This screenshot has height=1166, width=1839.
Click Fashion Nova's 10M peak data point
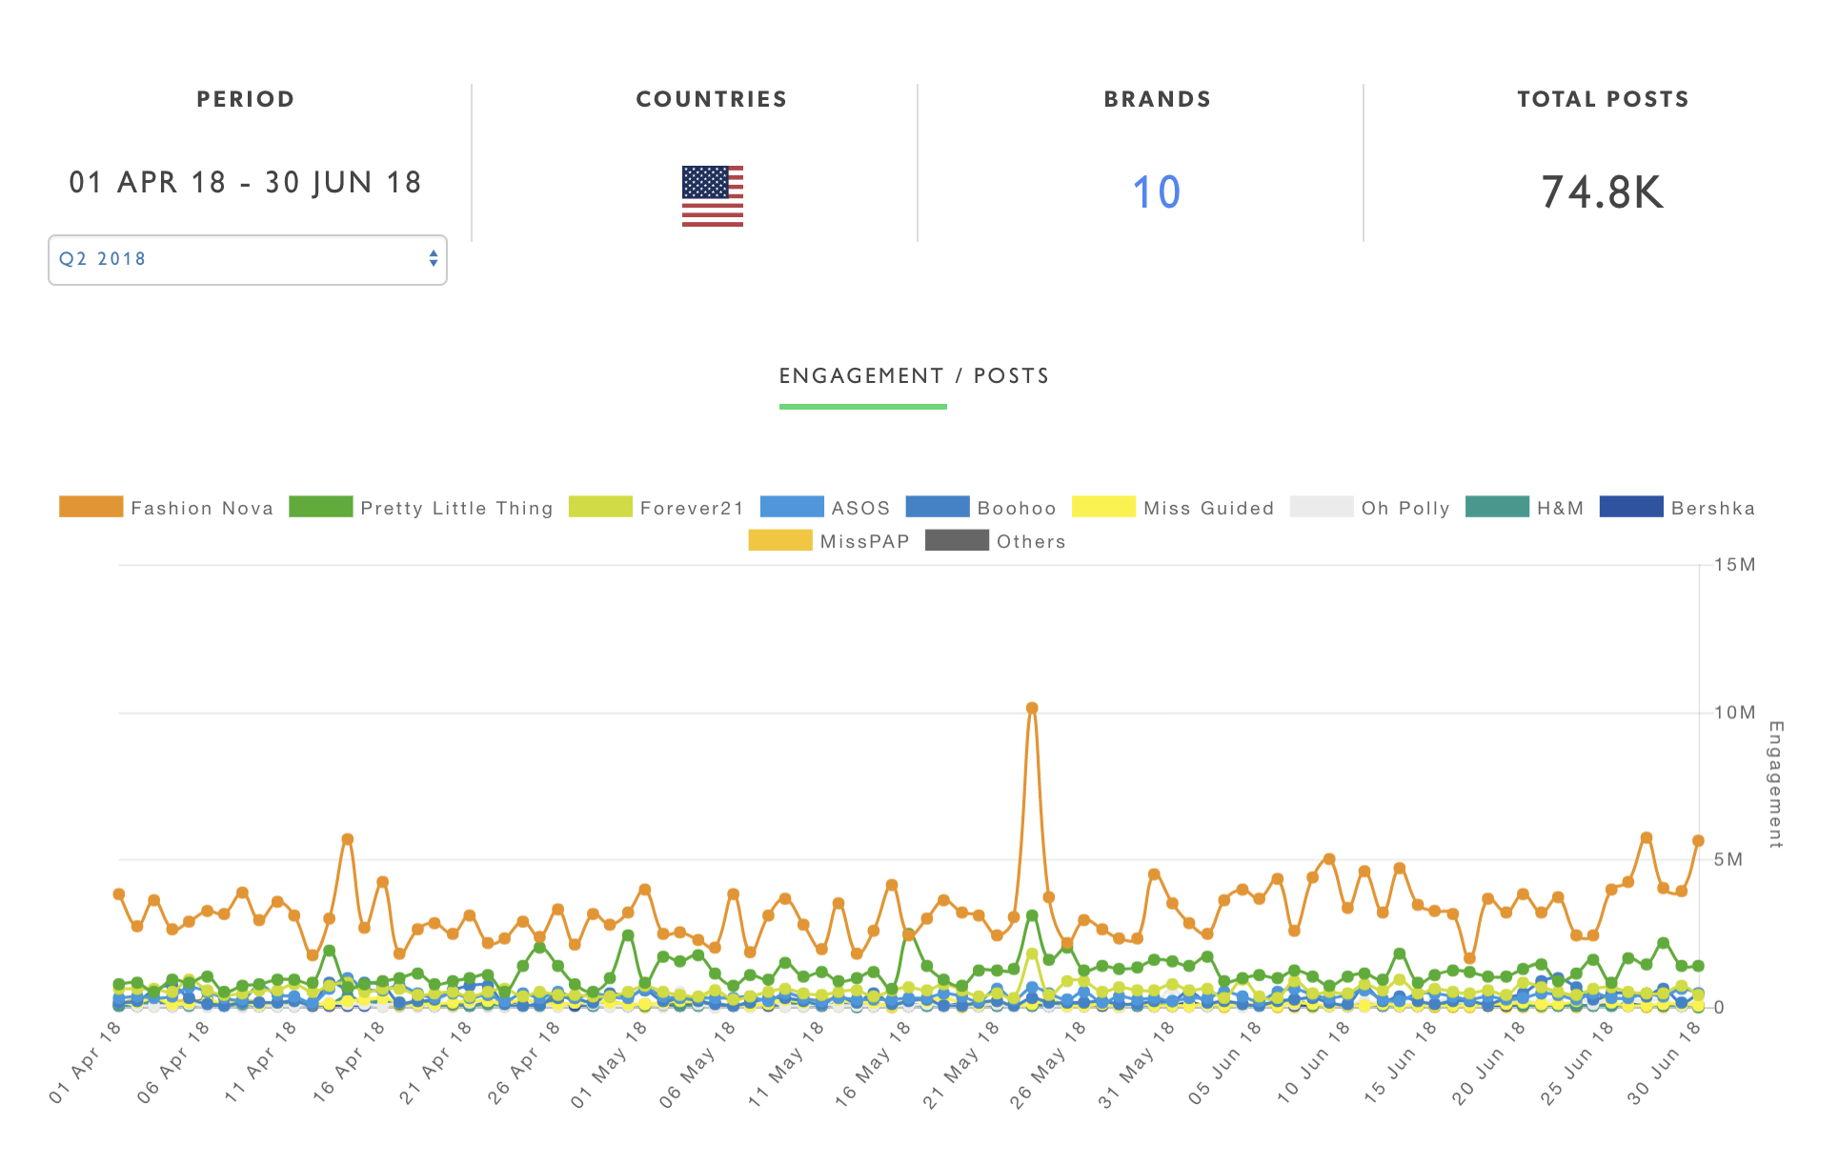[1032, 708]
